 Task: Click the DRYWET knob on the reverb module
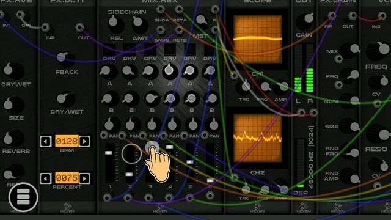click(x=13, y=70)
